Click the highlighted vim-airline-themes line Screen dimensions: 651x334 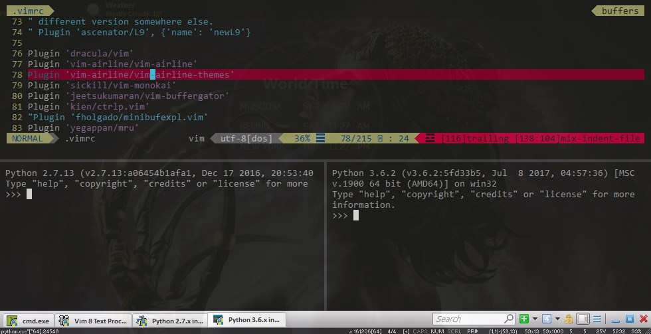(x=336, y=74)
